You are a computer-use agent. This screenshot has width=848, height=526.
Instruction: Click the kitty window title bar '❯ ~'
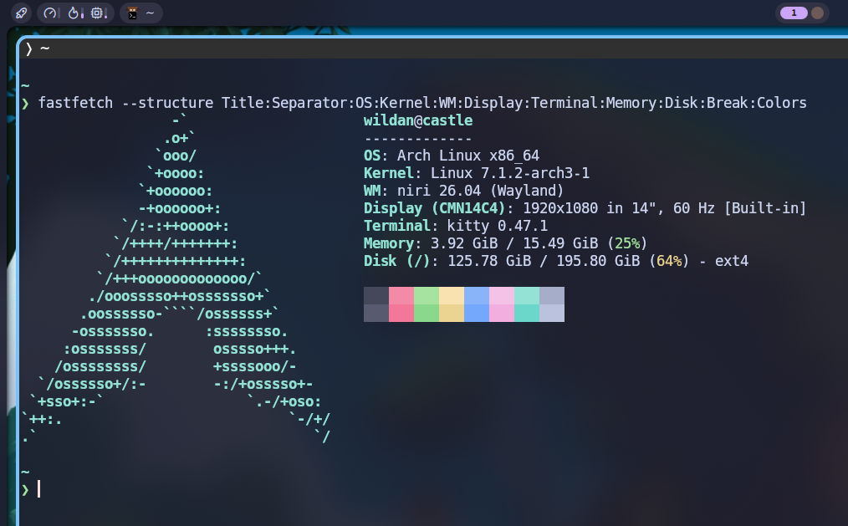(433, 49)
